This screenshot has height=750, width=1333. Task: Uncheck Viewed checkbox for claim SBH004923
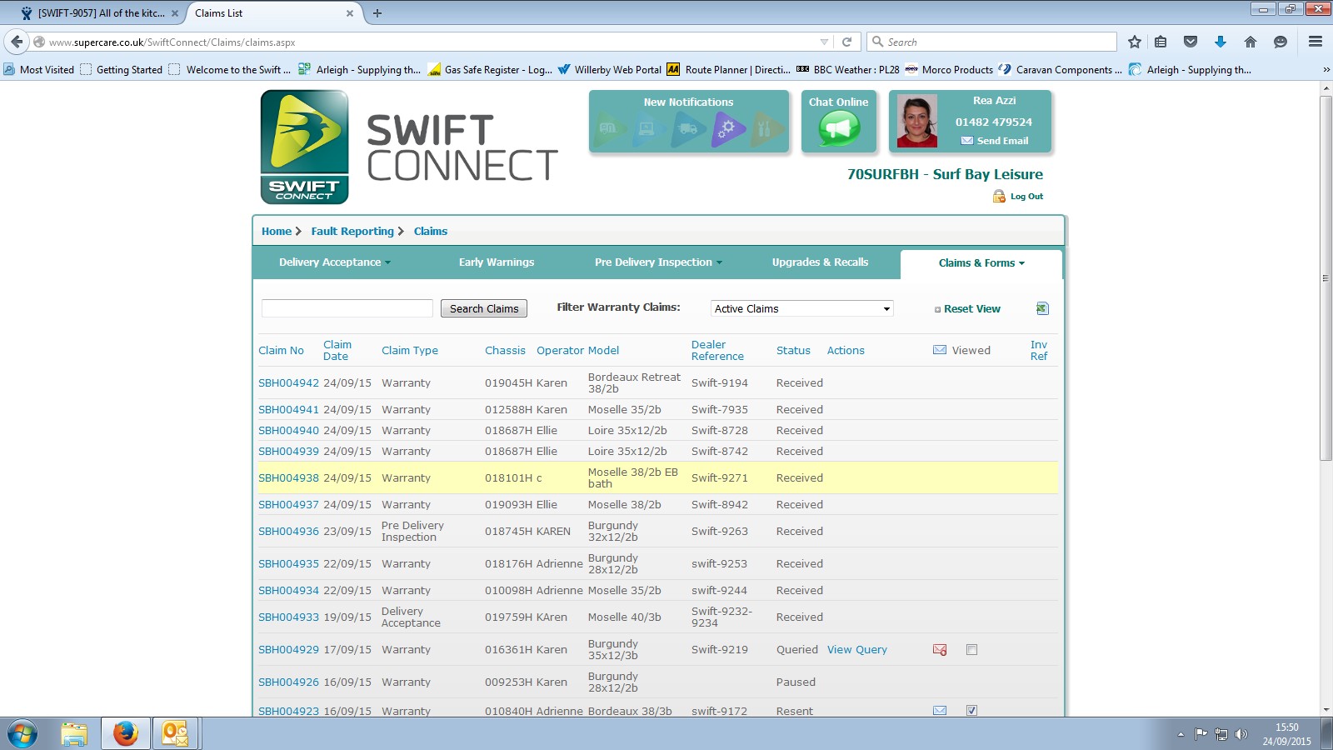[971, 711]
